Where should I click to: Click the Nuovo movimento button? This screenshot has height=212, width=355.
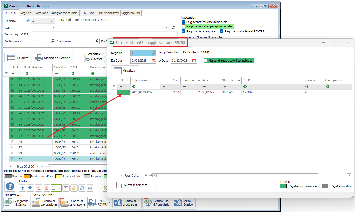(134, 185)
